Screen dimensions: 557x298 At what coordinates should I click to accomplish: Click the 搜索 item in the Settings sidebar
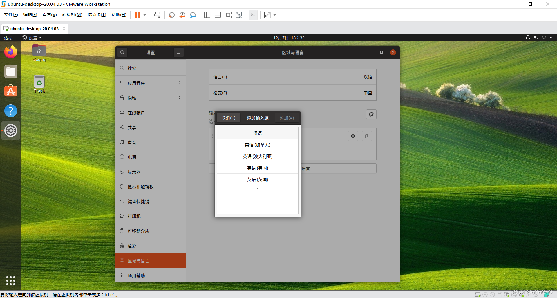(x=151, y=68)
